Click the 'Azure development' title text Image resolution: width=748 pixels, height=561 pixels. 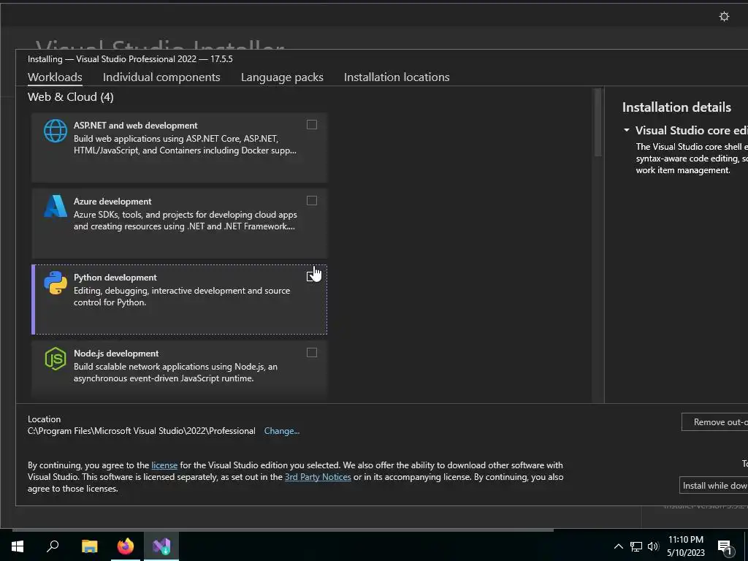click(112, 202)
